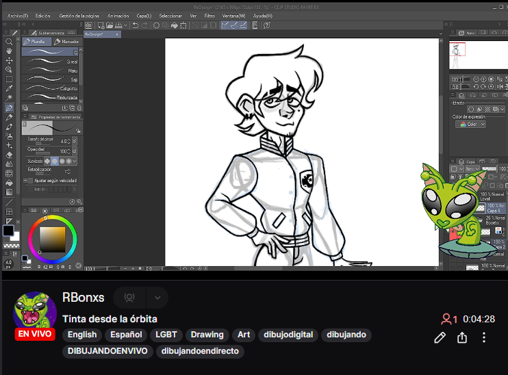Select the Move layer tool
Screen dimensions: 508x375
click(9, 60)
